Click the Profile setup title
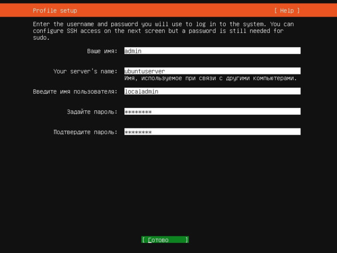This screenshot has height=253, width=337. [x=55, y=10]
